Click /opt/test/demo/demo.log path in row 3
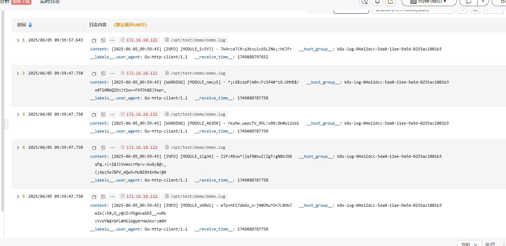 click(198, 115)
